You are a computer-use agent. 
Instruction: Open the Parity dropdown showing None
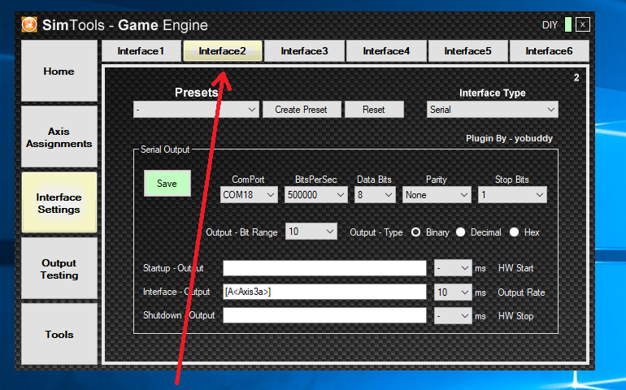click(437, 195)
